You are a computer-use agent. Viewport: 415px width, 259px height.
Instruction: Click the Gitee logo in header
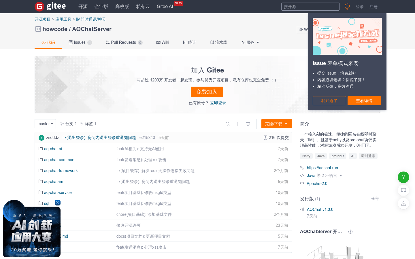tap(50, 6)
